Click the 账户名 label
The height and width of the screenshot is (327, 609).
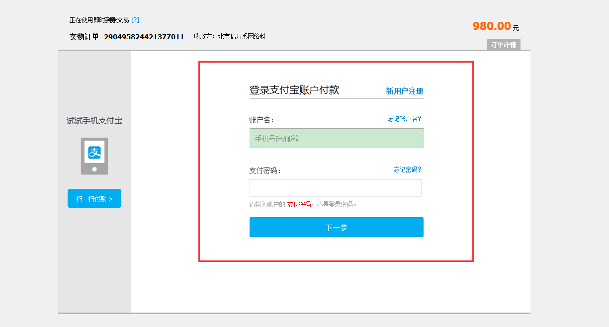pyautogui.click(x=262, y=120)
